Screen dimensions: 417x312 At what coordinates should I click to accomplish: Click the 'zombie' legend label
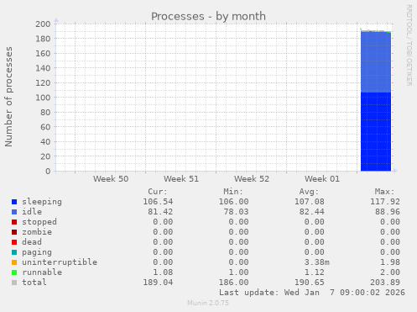point(37,232)
